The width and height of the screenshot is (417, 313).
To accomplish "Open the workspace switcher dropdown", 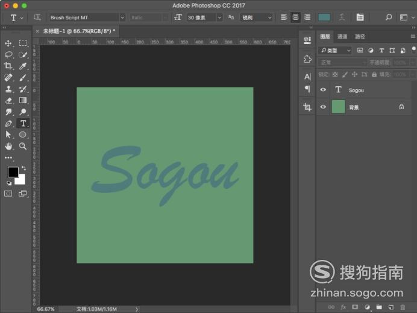I will coord(407,17).
